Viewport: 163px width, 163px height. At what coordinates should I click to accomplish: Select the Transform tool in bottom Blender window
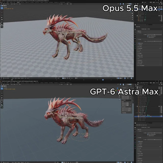2,100
